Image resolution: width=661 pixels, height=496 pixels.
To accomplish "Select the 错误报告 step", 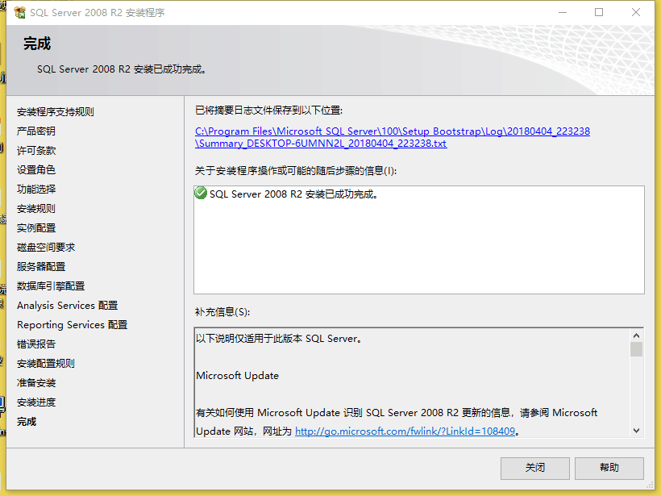I will (35, 344).
